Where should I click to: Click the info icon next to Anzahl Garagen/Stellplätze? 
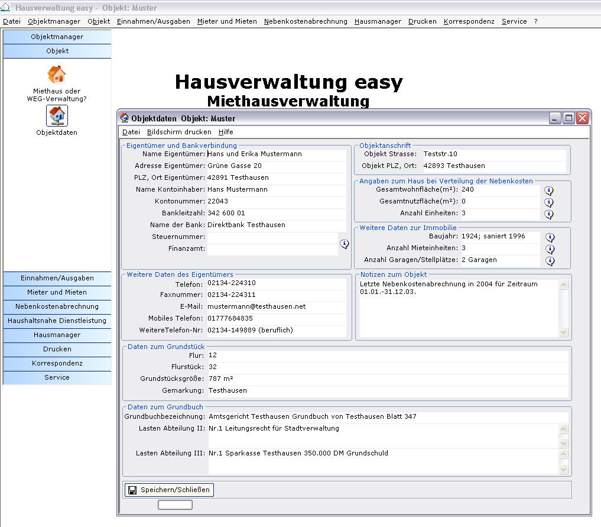(x=550, y=261)
